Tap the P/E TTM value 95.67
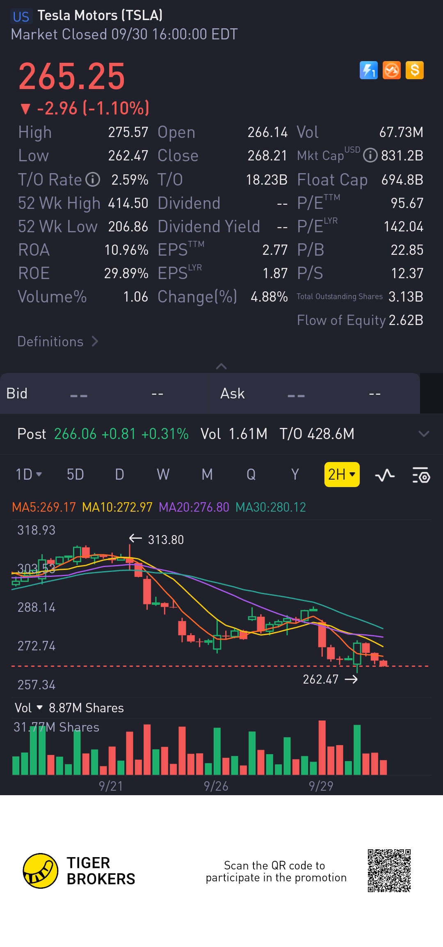The width and height of the screenshot is (443, 947). pyautogui.click(x=407, y=203)
